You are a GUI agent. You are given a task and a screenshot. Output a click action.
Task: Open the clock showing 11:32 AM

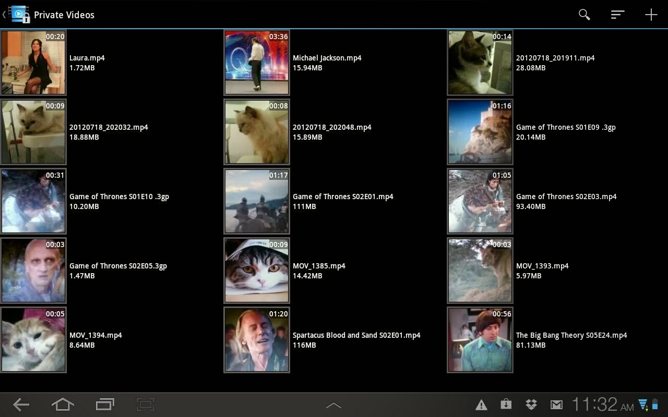(603, 404)
